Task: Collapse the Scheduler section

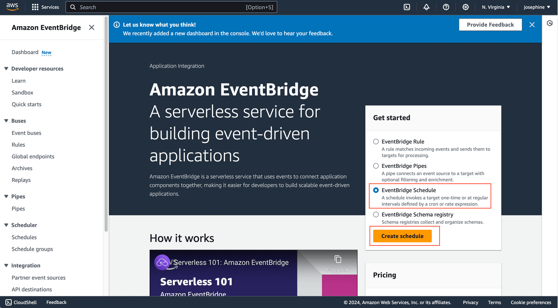Action: [6, 225]
